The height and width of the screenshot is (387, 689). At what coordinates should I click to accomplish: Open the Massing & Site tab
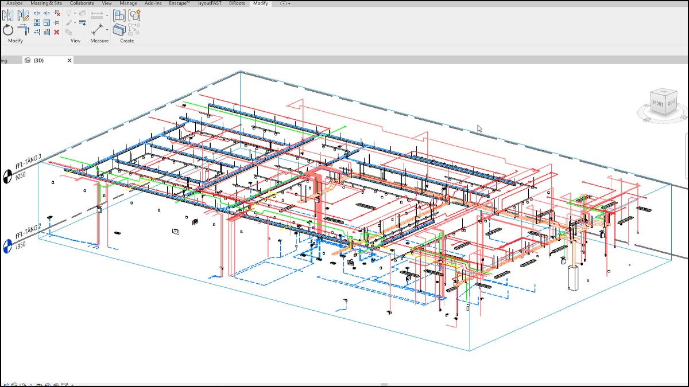pos(46,3)
